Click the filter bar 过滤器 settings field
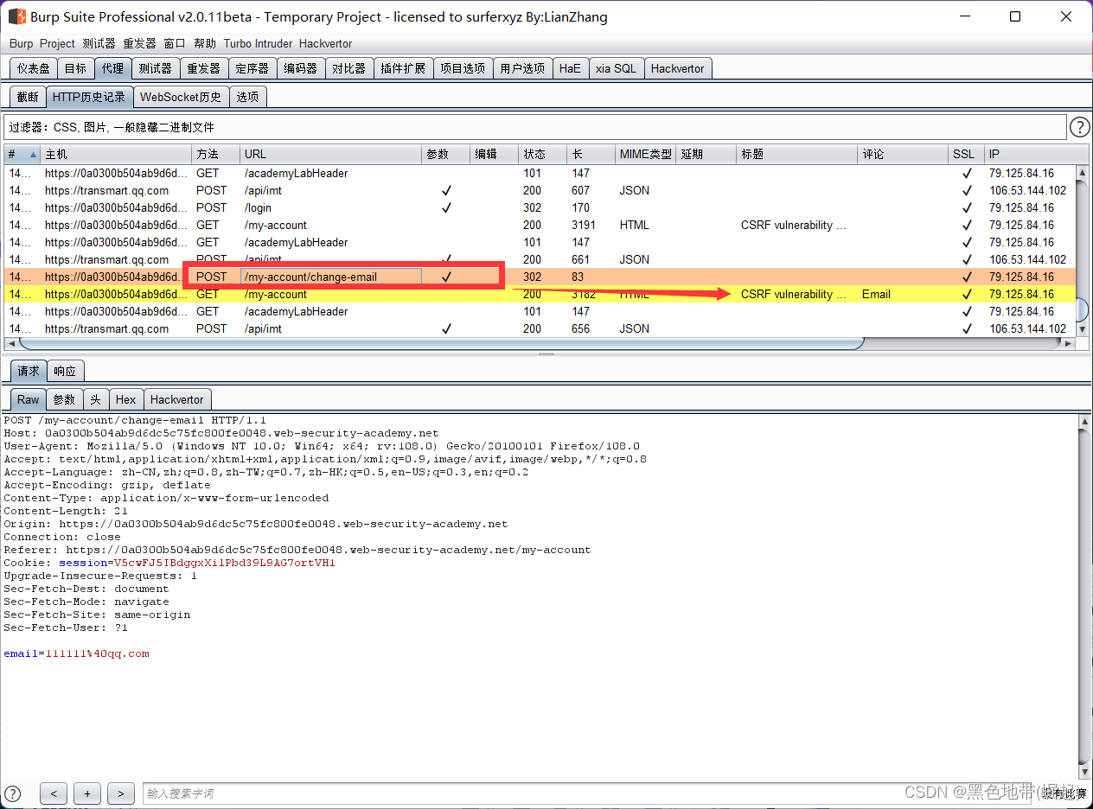Screen dimensions: 1093x809 534,127
